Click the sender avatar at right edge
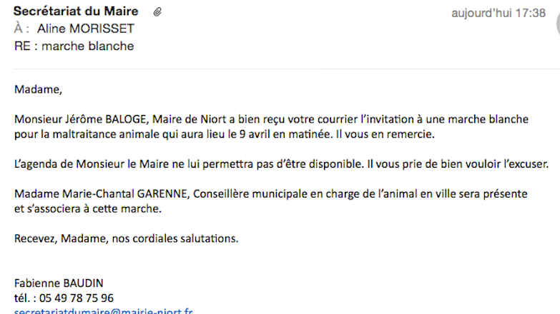 [x=558, y=22]
